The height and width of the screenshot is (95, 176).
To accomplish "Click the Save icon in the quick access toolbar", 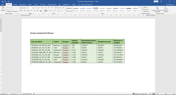I will coord(3,1).
